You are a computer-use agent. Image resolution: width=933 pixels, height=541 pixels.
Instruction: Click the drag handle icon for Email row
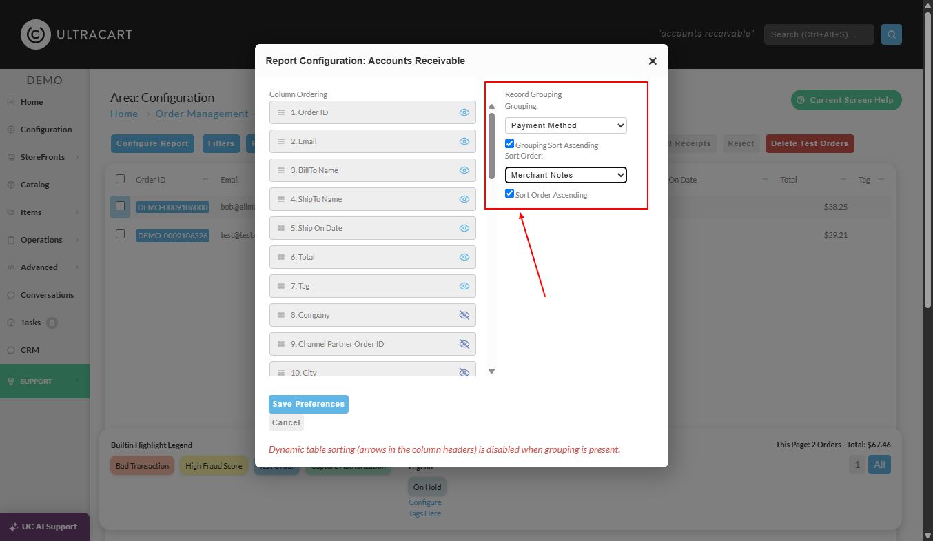281,141
